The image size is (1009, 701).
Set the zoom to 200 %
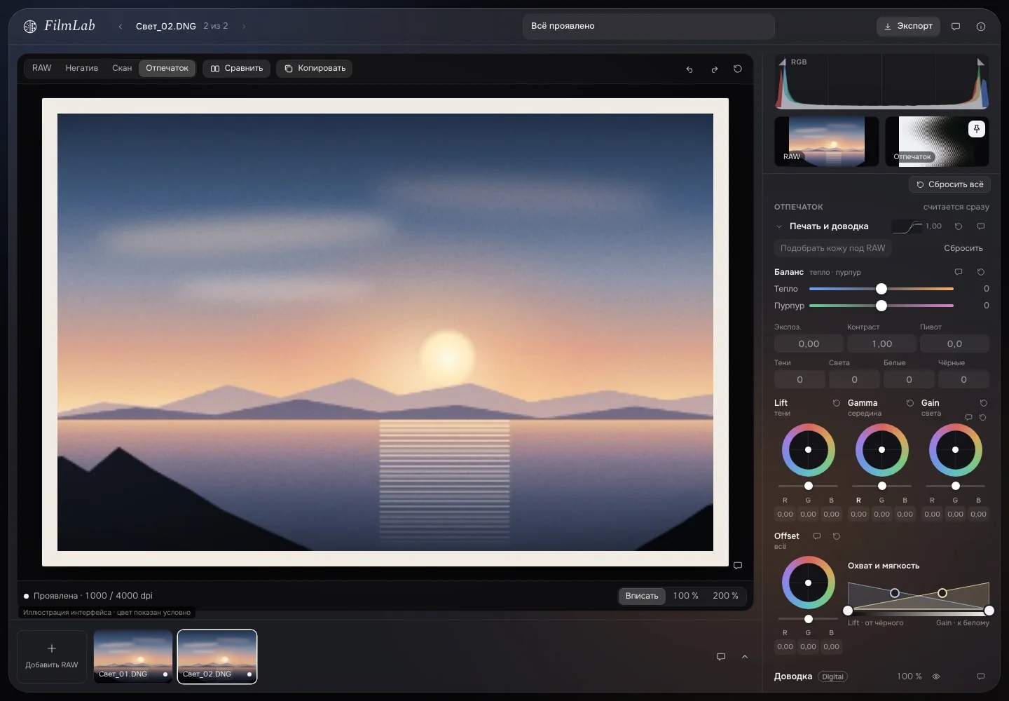(725, 596)
